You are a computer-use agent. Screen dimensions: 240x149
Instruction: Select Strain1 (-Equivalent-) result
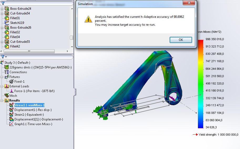click(x=29, y=115)
